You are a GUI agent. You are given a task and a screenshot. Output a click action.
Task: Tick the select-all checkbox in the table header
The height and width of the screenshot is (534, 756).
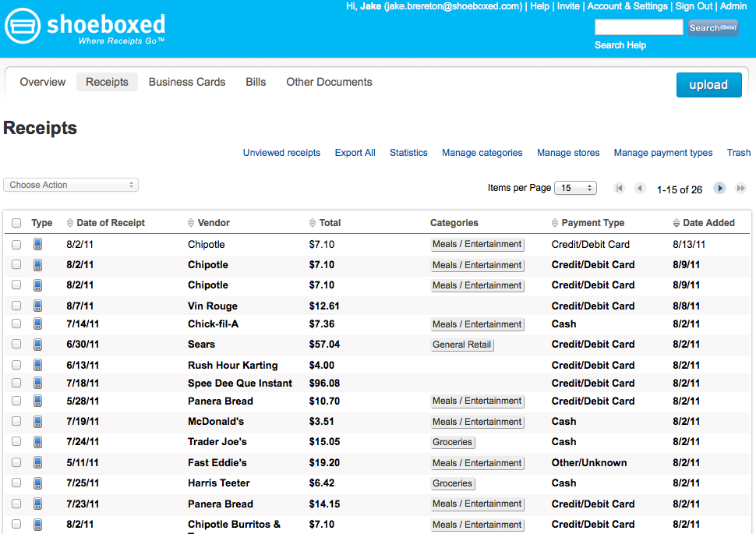[x=16, y=223]
